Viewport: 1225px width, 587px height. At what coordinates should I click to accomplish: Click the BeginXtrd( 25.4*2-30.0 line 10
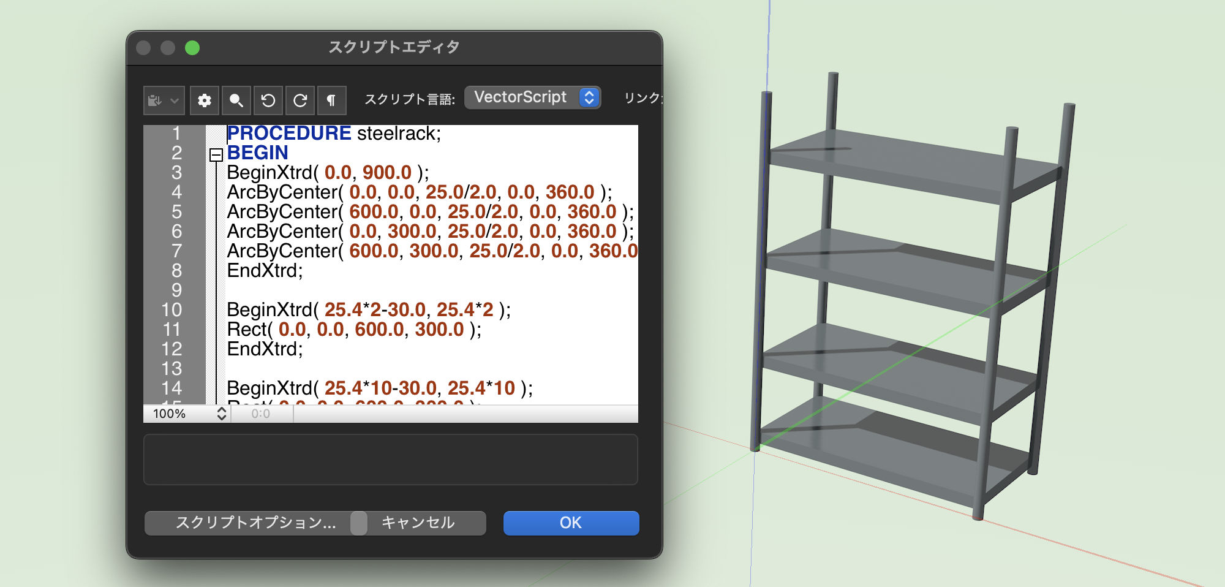pyautogui.click(x=369, y=309)
